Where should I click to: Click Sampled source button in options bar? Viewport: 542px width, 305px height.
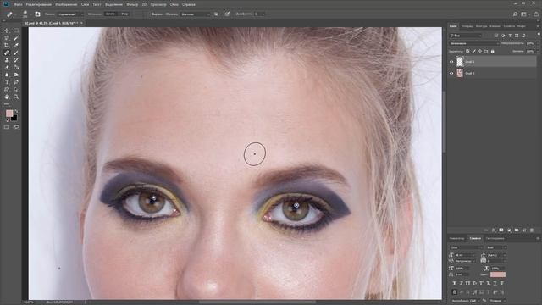pyautogui.click(x=110, y=14)
